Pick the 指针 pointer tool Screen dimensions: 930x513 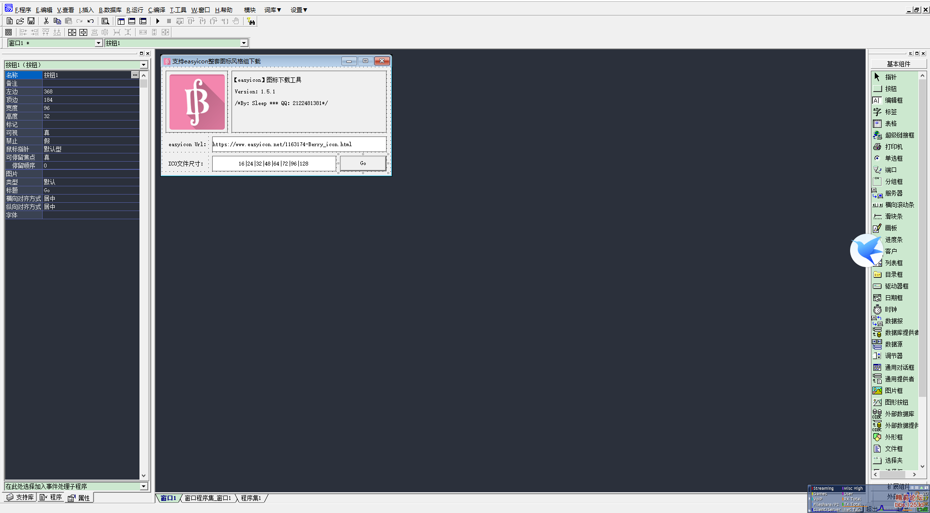[890, 77]
